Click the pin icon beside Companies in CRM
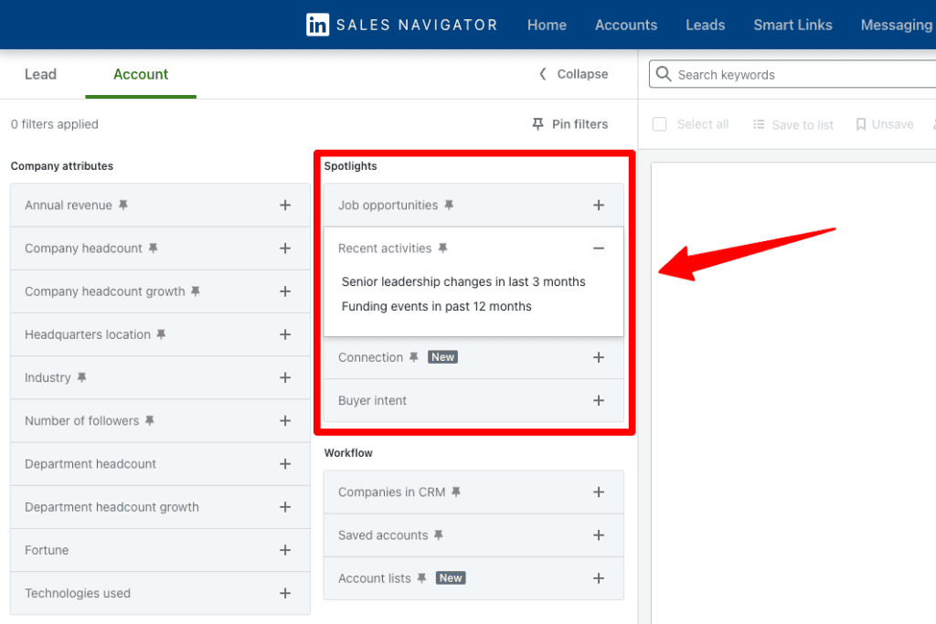 456,492
